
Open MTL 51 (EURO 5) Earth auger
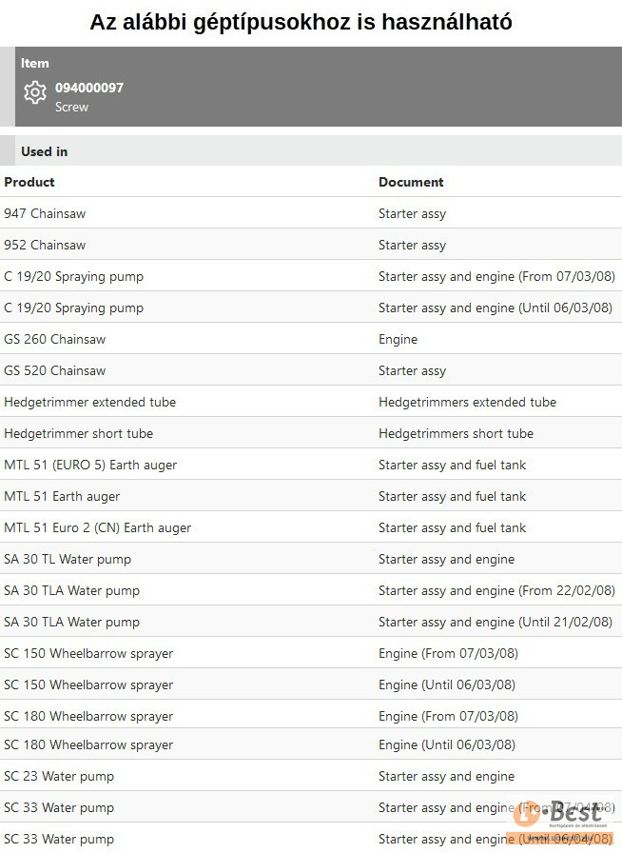coord(90,465)
